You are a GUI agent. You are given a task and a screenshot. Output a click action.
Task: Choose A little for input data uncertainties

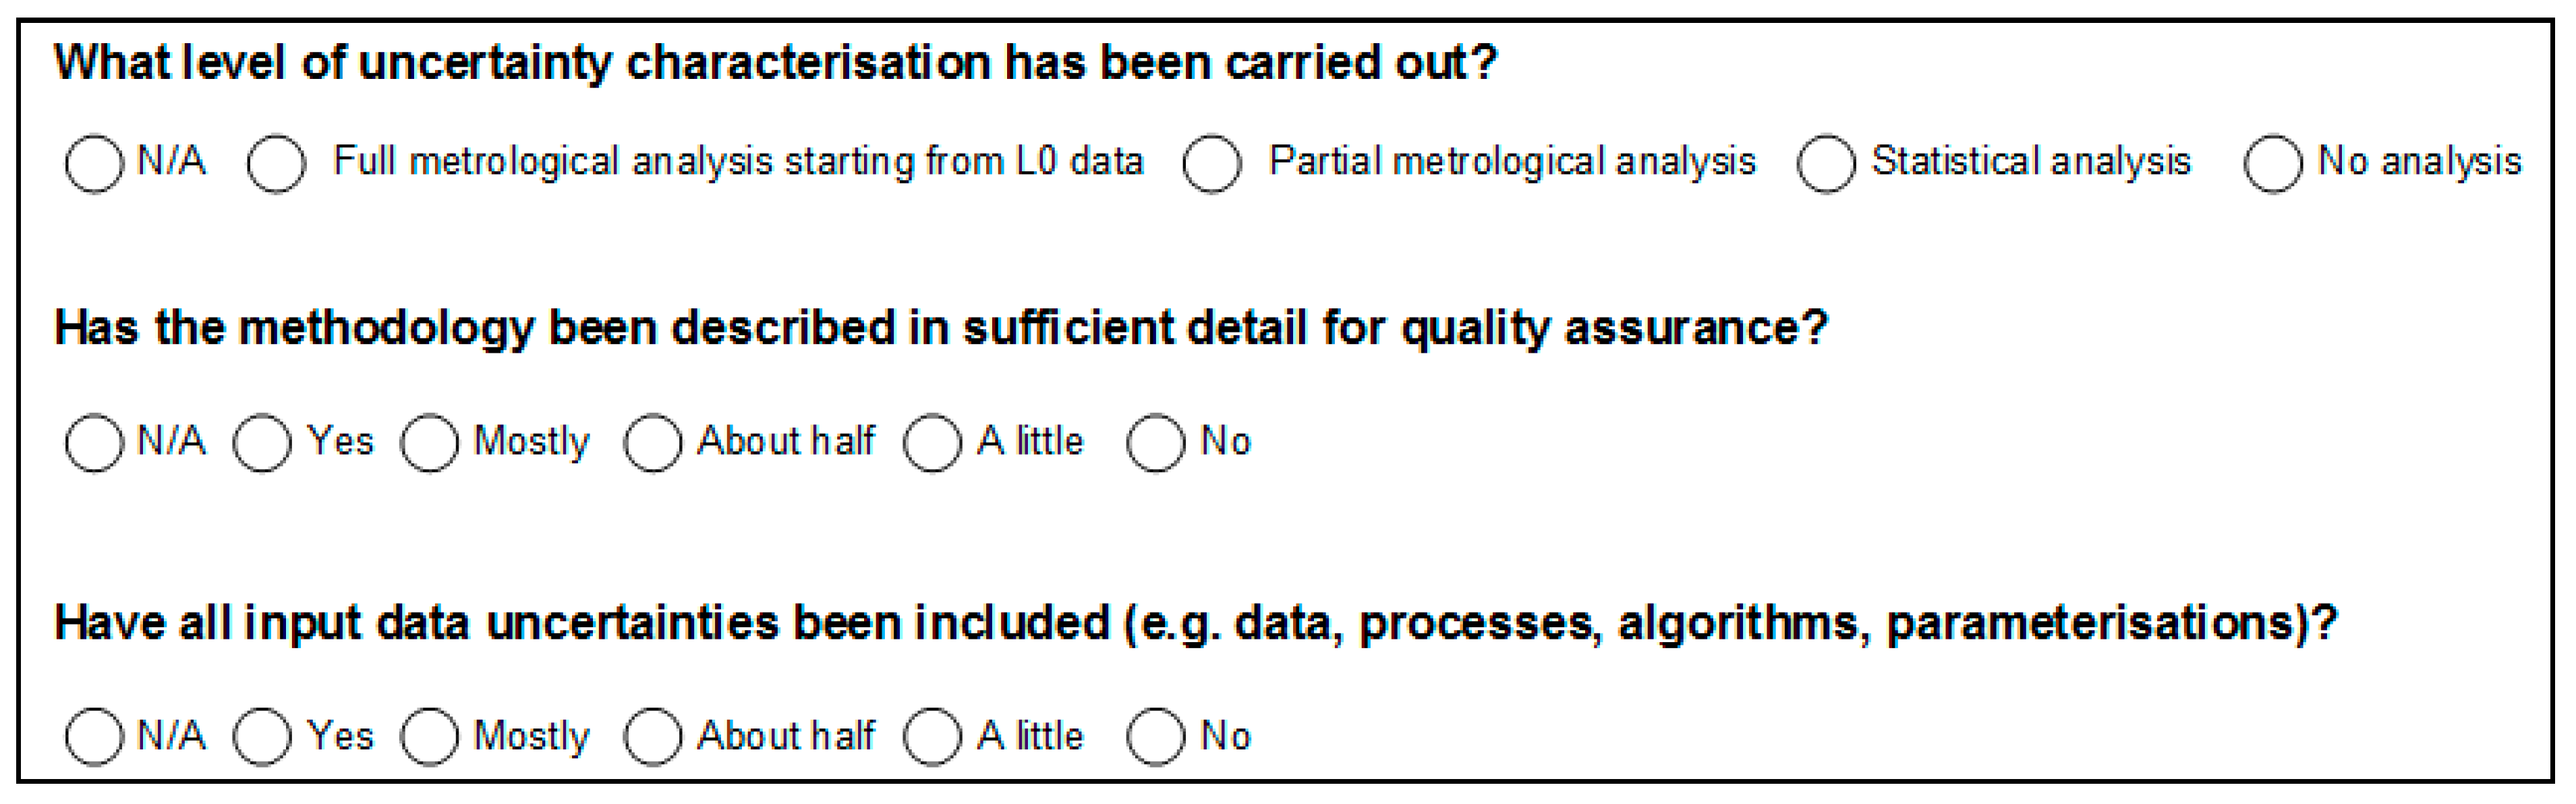[933, 737]
